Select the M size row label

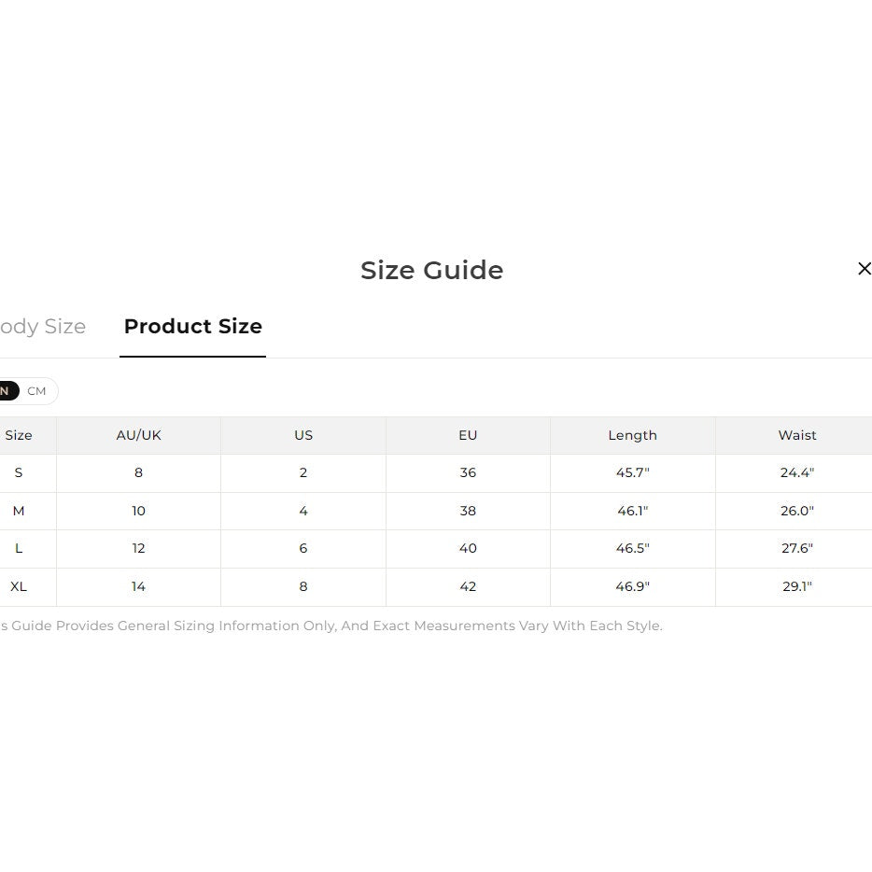tap(19, 511)
